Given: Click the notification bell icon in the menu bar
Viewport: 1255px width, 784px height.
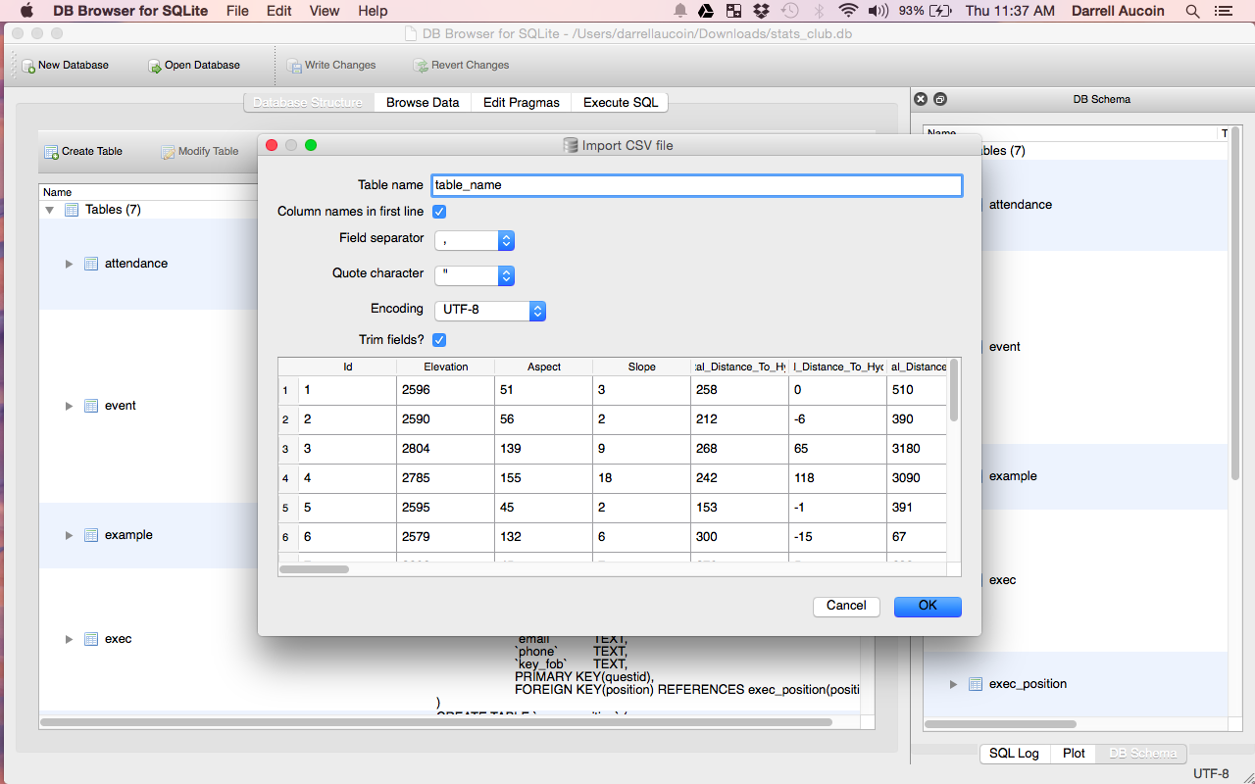Looking at the screenshot, I should [679, 11].
